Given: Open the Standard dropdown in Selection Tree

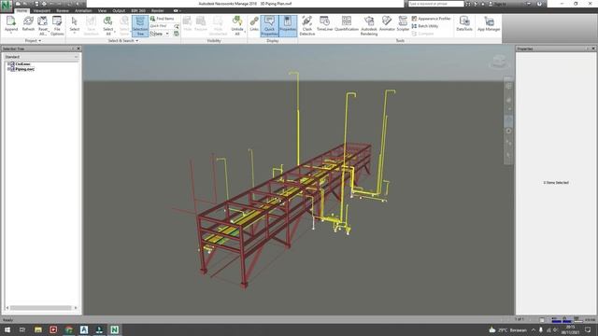Looking at the screenshot, I should 41,57.
